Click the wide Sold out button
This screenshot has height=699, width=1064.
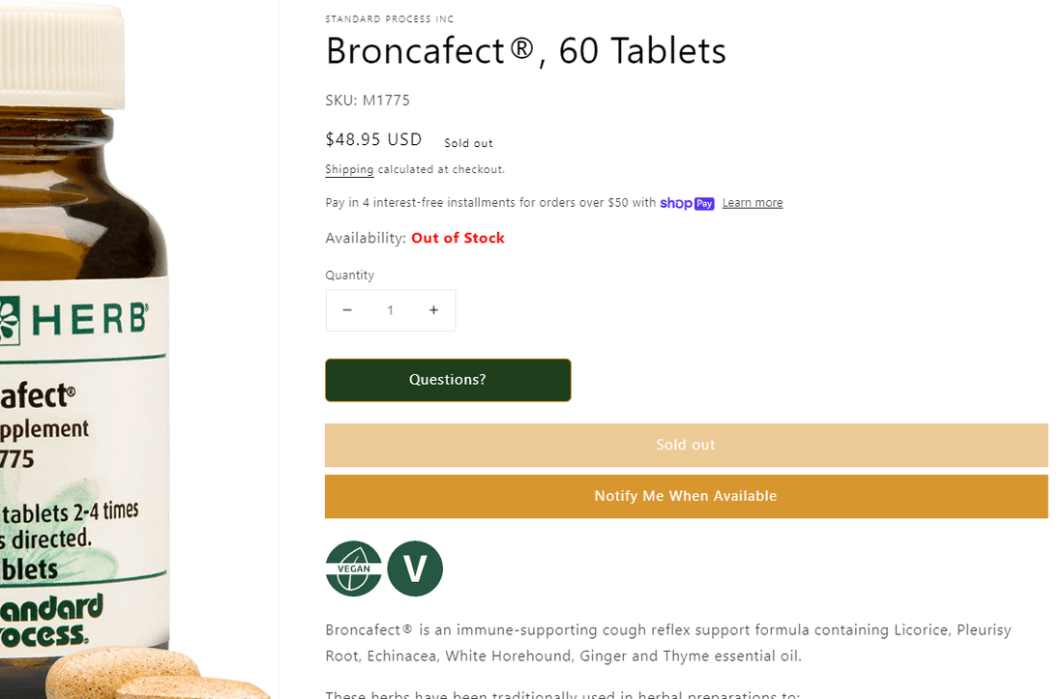coord(686,445)
